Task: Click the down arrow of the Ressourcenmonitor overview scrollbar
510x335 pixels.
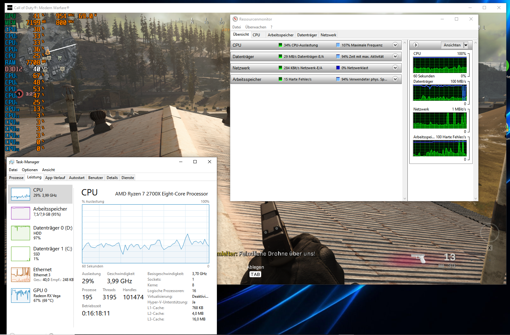Action: (x=405, y=199)
